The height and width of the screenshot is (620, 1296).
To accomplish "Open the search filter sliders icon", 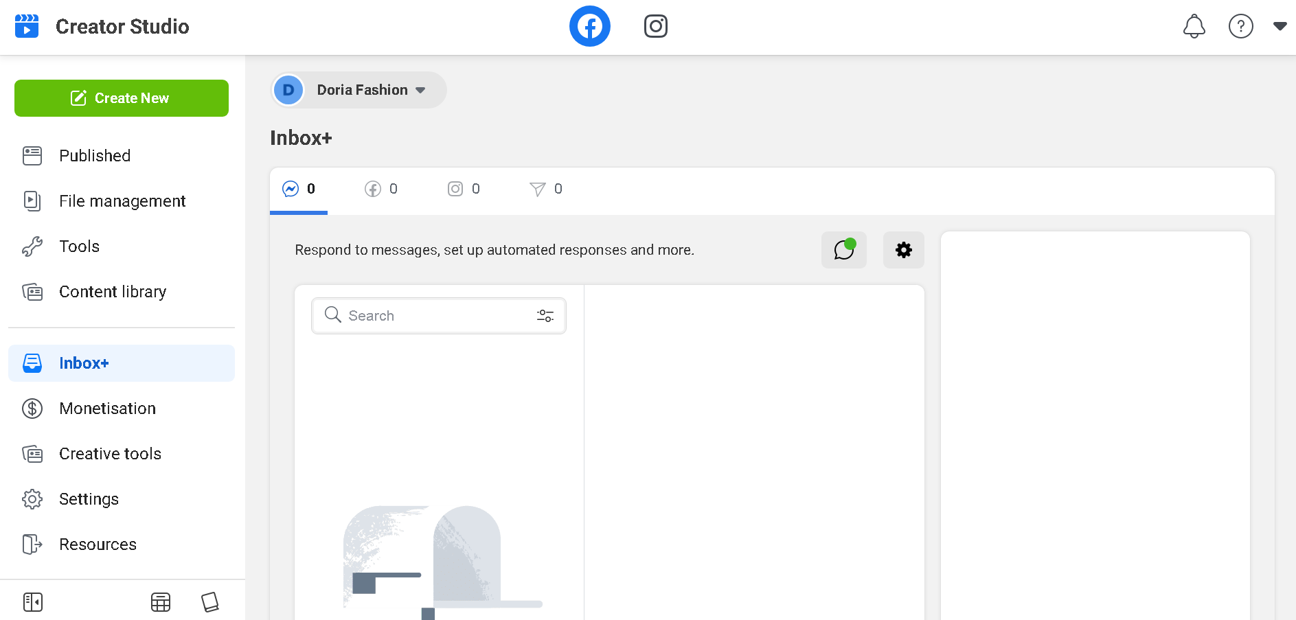I will [x=545, y=316].
